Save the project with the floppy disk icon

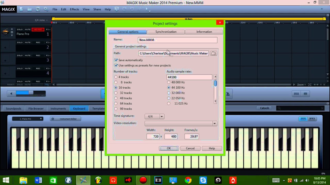coord(38,9)
